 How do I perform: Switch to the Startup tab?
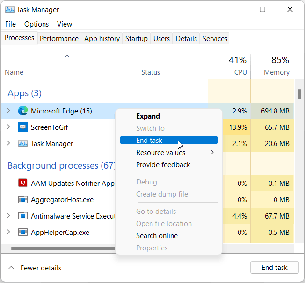pos(136,39)
